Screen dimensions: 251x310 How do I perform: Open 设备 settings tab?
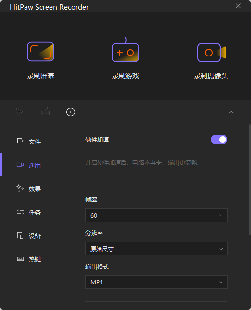click(x=29, y=236)
